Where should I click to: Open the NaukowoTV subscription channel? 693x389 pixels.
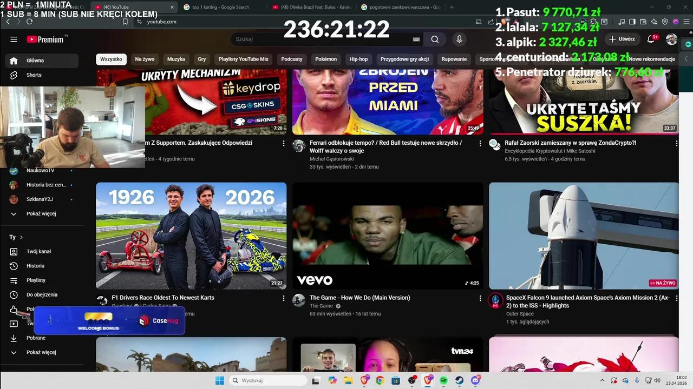41,170
